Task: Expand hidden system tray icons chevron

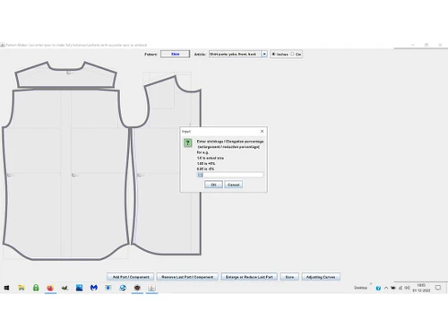Action: (386, 288)
